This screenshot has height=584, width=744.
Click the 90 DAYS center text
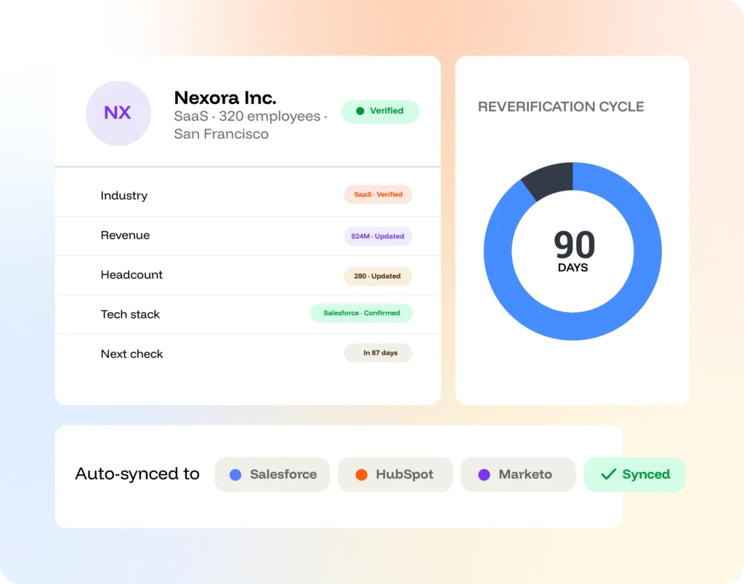point(573,252)
